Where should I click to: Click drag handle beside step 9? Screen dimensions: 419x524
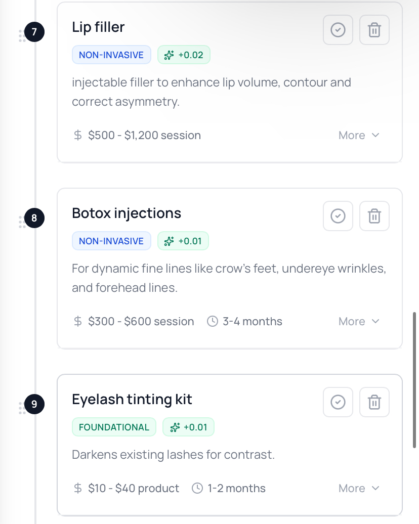tap(22, 408)
